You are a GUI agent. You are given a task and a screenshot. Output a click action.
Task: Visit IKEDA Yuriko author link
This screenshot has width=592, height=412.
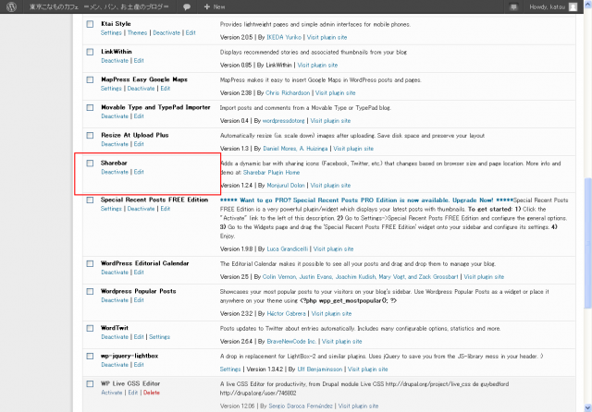click(x=284, y=37)
